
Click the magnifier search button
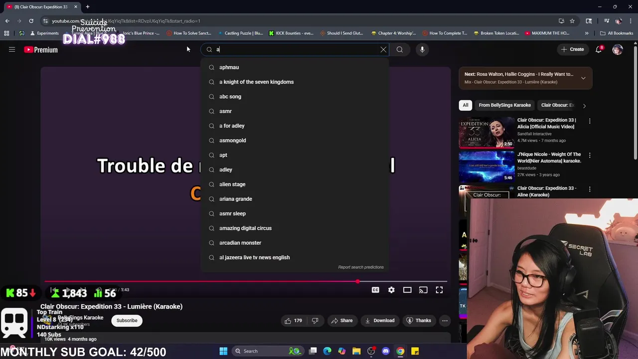(399, 49)
